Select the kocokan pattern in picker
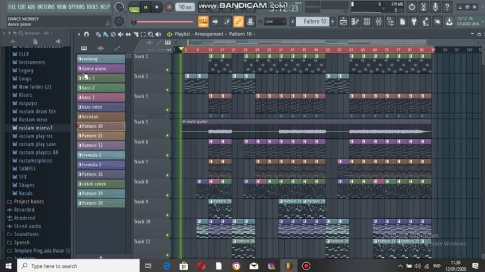The image size is (485, 272). [x=101, y=116]
